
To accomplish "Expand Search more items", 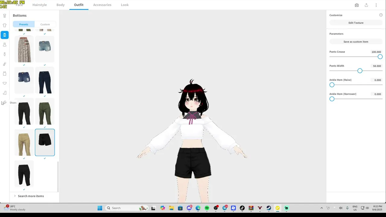I will [29, 196].
